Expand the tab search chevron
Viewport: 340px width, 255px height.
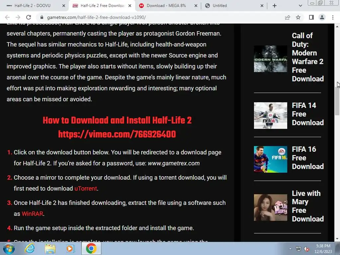coord(300,6)
